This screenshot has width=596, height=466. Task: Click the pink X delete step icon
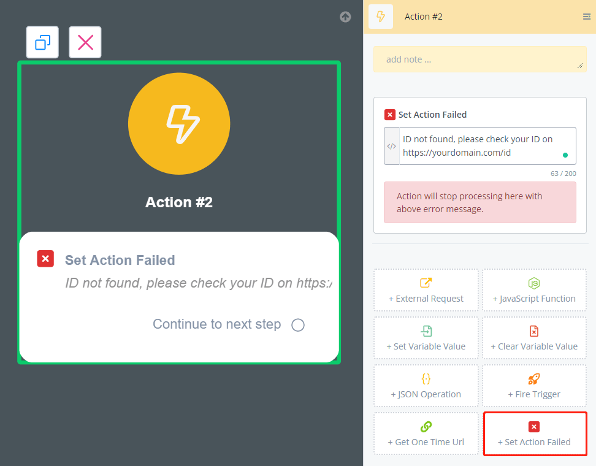click(85, 42)
